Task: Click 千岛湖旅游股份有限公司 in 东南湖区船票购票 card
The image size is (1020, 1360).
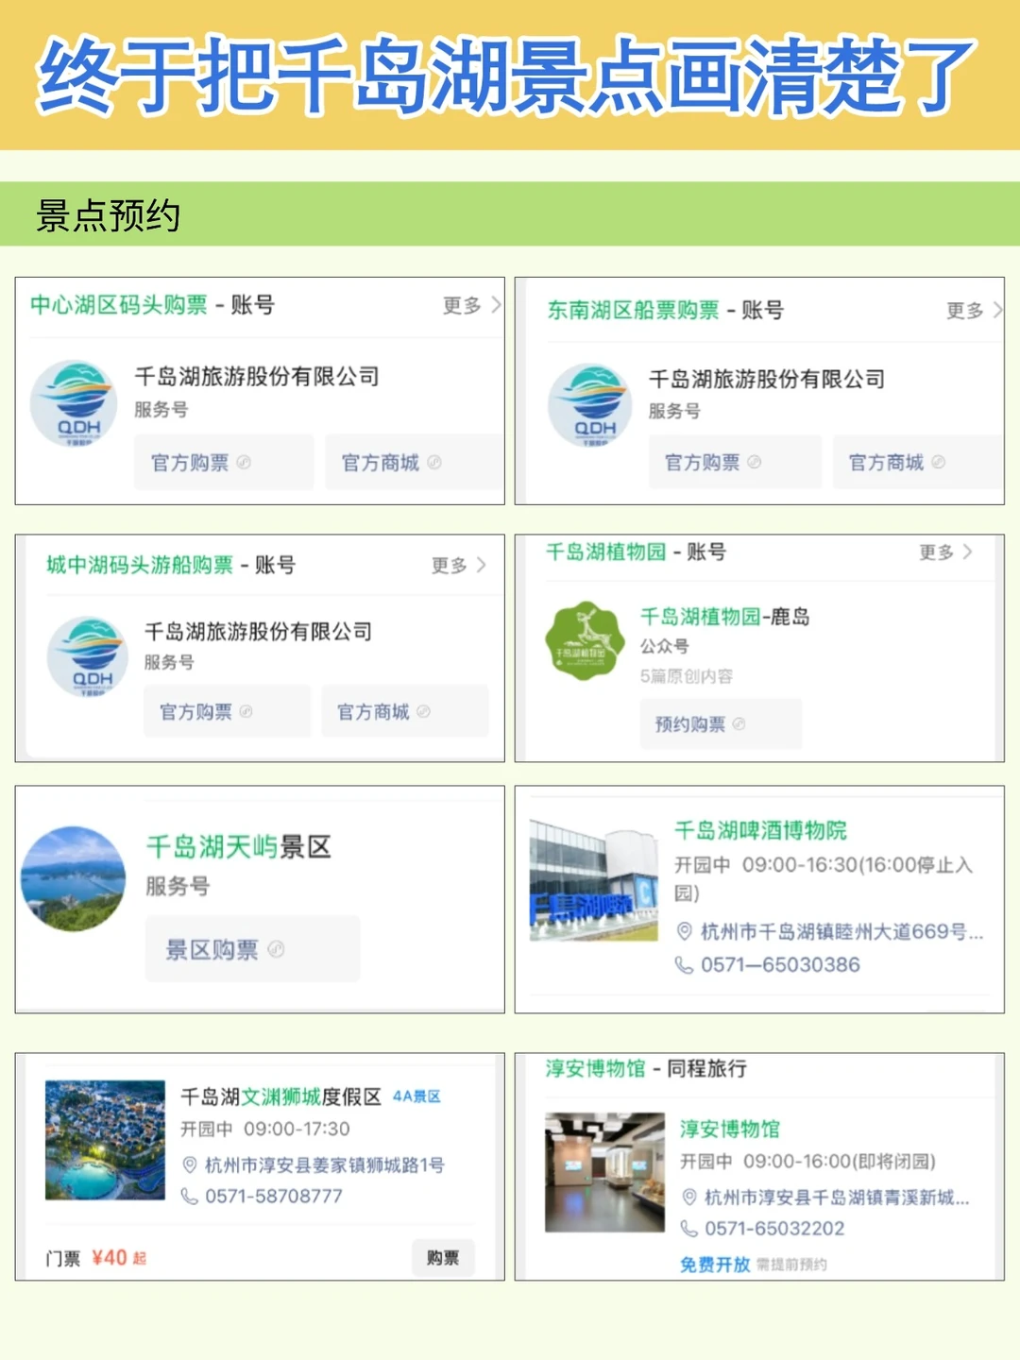Action: point(767,379)
